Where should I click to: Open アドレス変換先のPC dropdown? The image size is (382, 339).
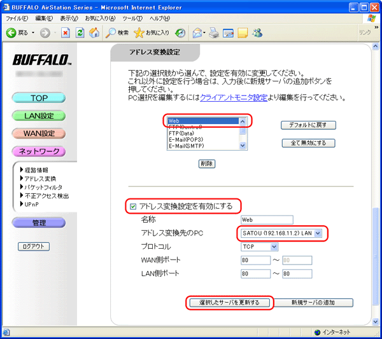[281, 233]
